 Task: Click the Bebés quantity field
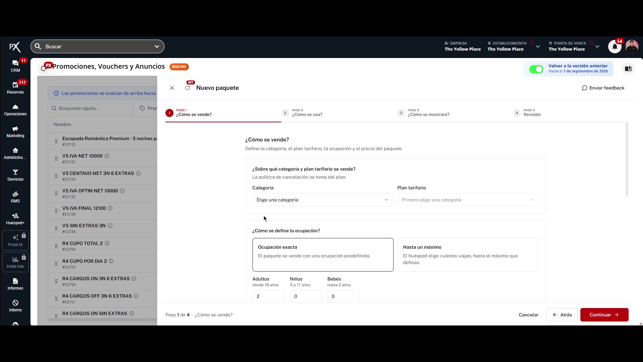tap(343, 296)
